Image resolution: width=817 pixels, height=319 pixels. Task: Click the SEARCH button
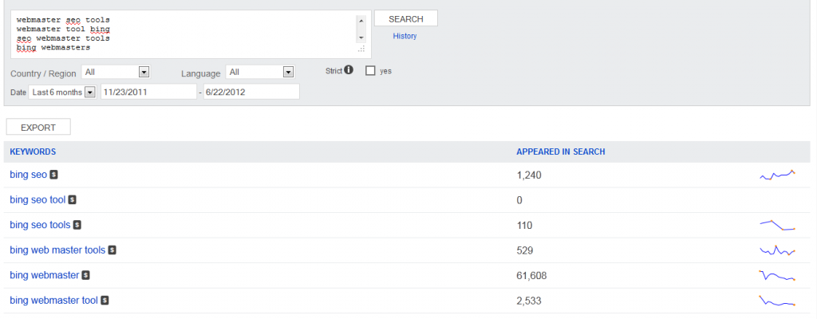[406, 19]
